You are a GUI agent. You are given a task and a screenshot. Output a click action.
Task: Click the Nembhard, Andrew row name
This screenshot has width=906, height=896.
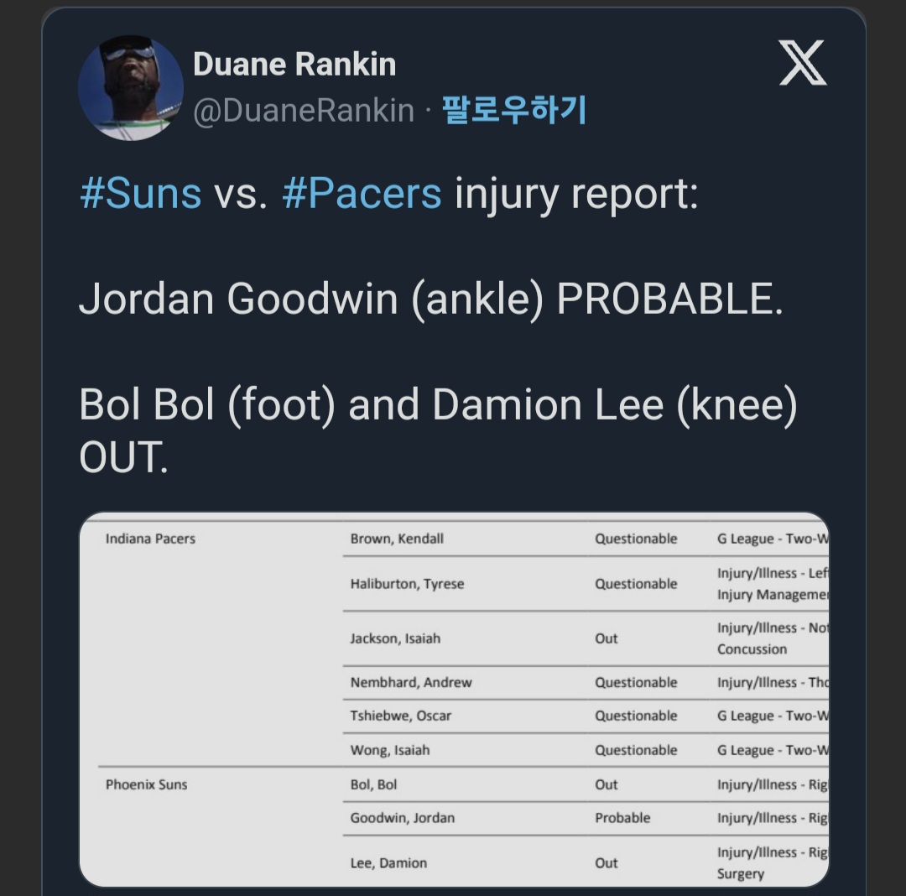411,683
